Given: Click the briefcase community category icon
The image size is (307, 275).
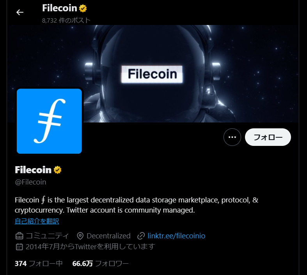Looking at the screenshot, I should tap(20, 236).
